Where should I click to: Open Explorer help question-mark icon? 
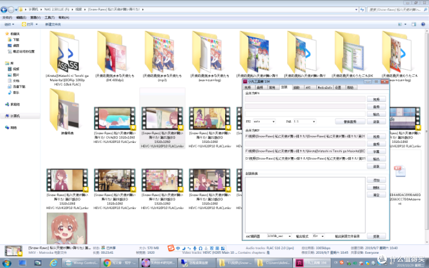423,24
